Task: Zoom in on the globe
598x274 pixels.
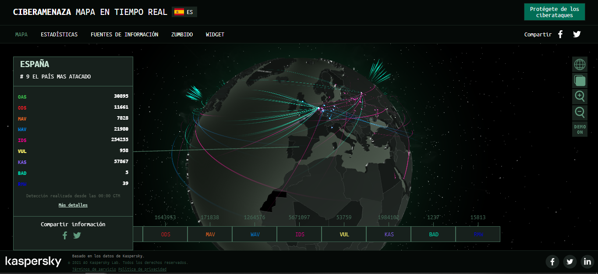Action: pos(580,96)
